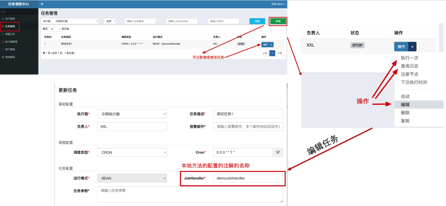The width and height of the screenshot is (446, 206).
Task: Toggle the enlarged 操作 dropdown caret
Action: [x=413, y=47]
